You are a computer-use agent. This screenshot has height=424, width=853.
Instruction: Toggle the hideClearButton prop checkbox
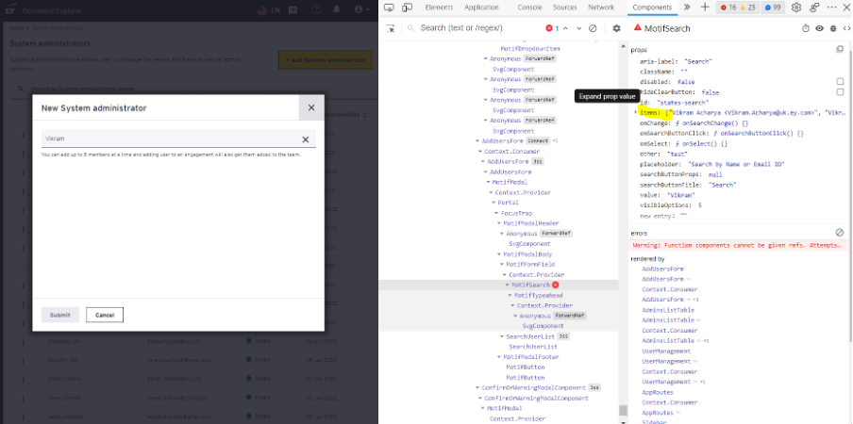840,92
